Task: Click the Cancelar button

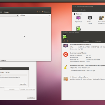Action: point(23,84)
